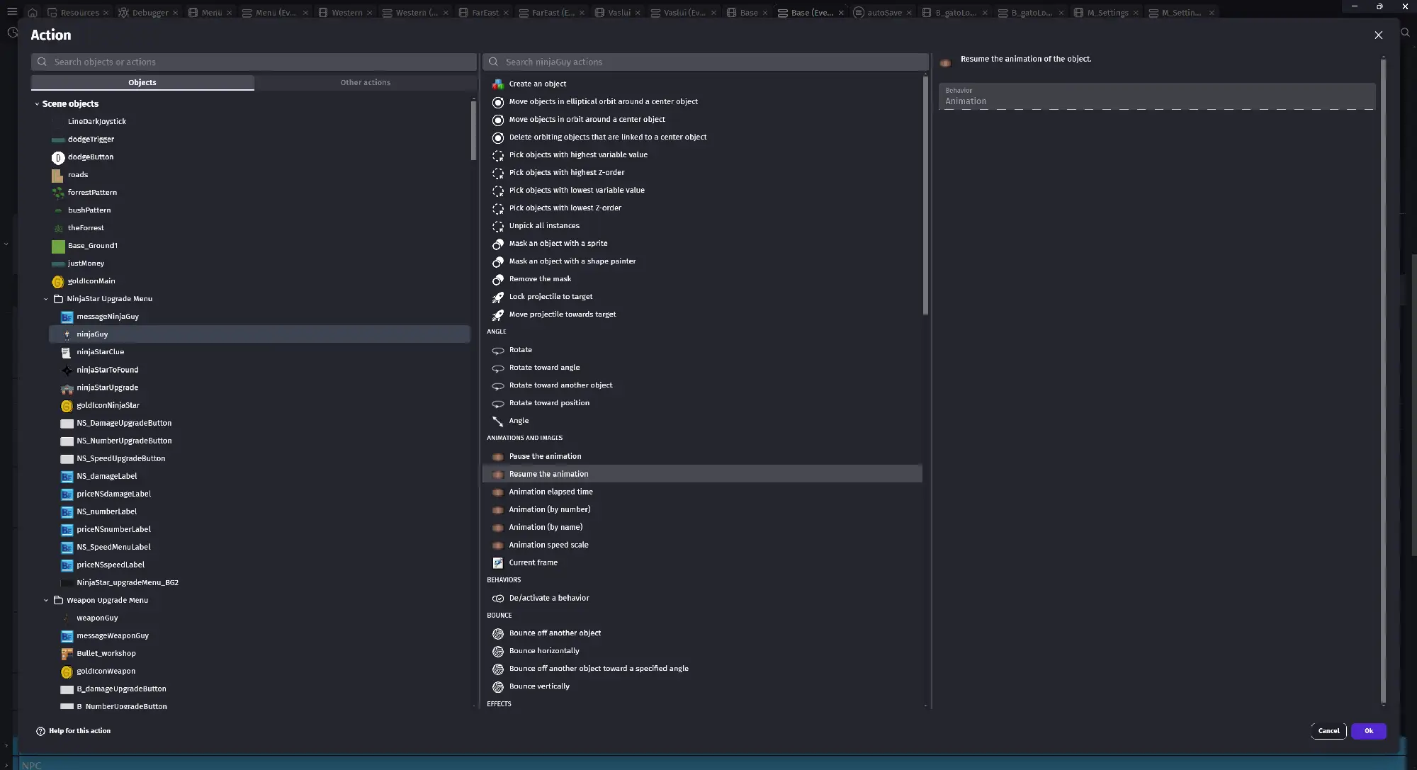Select the Unpick all instances icon
Viewport: 1417px width, 770px height.
tap(498, 226)
